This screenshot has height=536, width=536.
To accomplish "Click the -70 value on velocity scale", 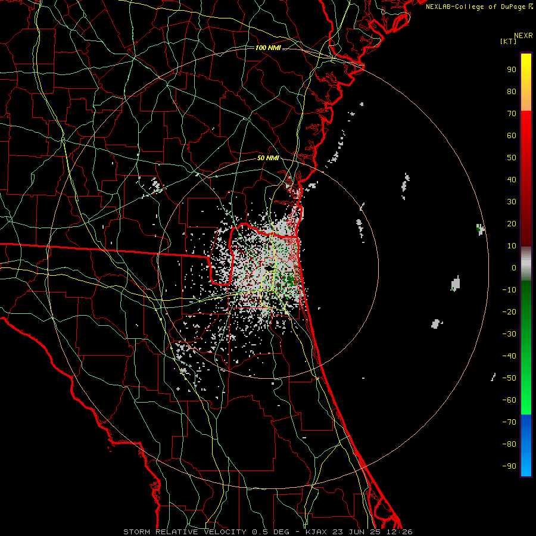I will point(509,422).
